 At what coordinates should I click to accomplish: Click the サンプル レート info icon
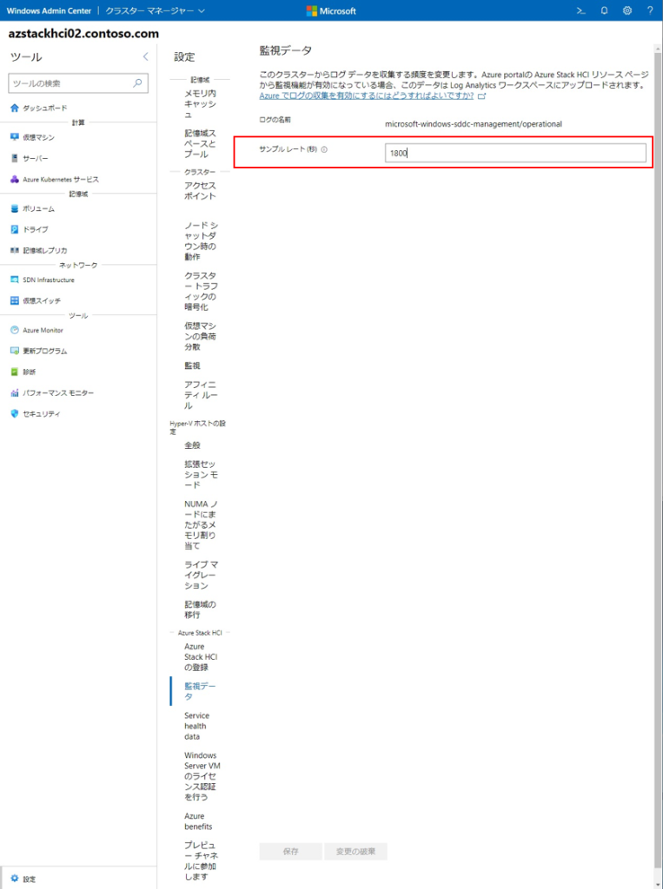324,150
